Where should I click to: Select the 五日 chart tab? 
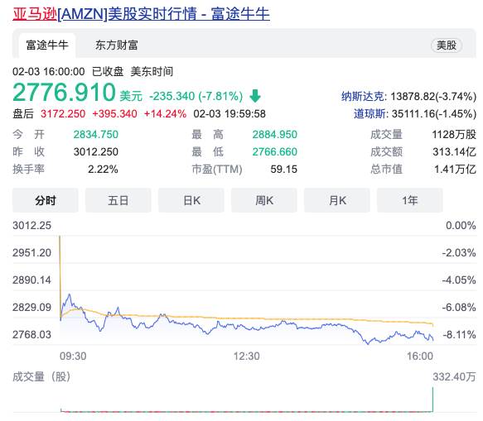click(118, 200)
